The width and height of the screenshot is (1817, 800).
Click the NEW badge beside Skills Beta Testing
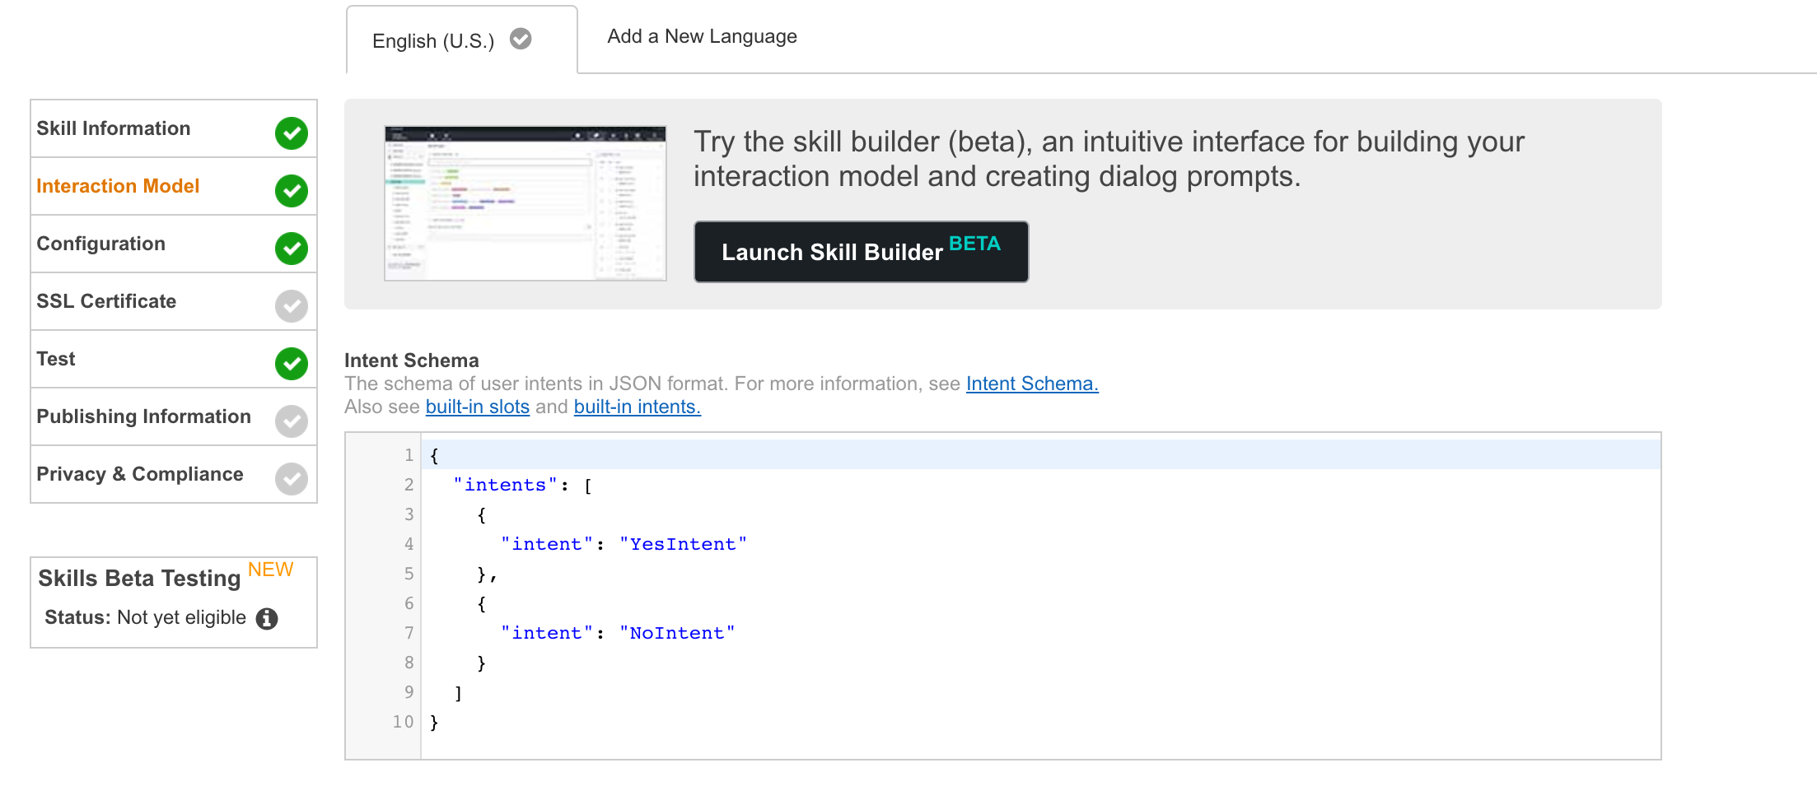click(270, 570)
